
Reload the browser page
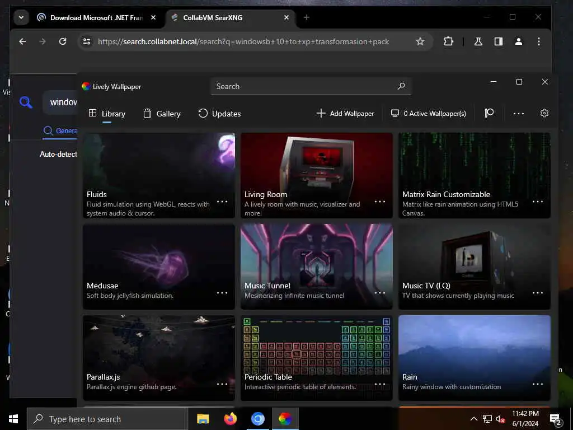[63, 41]
